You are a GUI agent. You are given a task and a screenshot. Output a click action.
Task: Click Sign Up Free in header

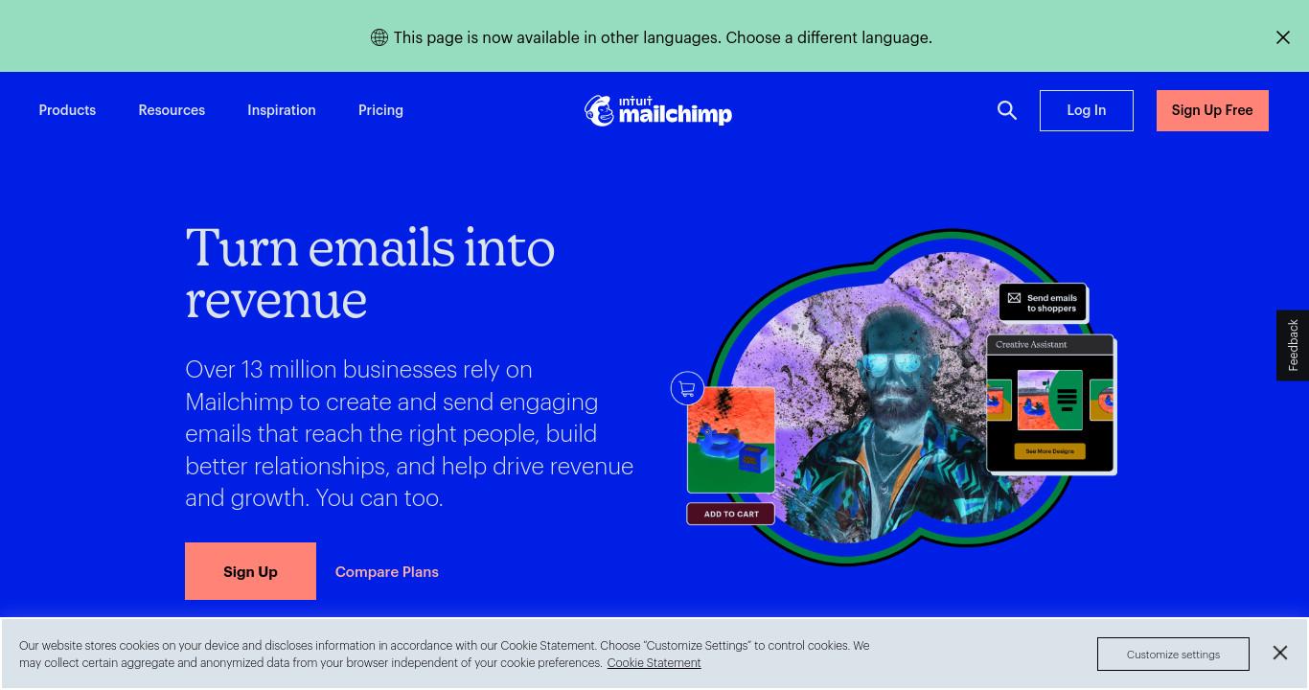click(x=1212, y=110)
